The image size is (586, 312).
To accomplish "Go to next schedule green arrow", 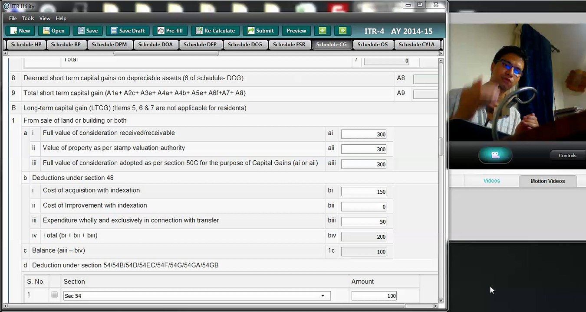I will coord(343,31).
